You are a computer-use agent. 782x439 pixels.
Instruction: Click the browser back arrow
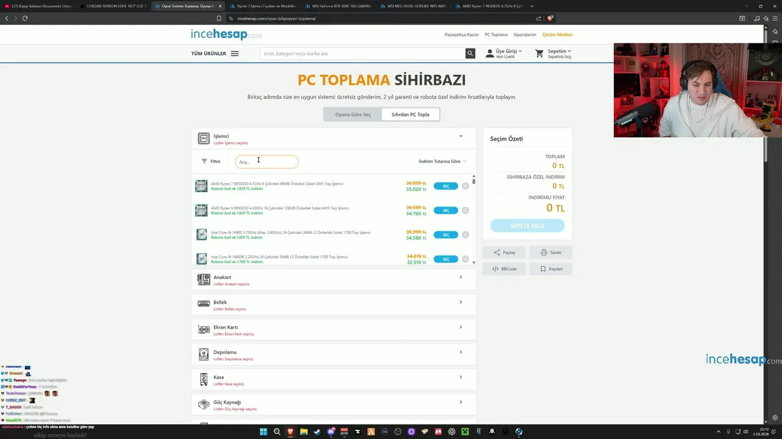(x=7, y=18)
